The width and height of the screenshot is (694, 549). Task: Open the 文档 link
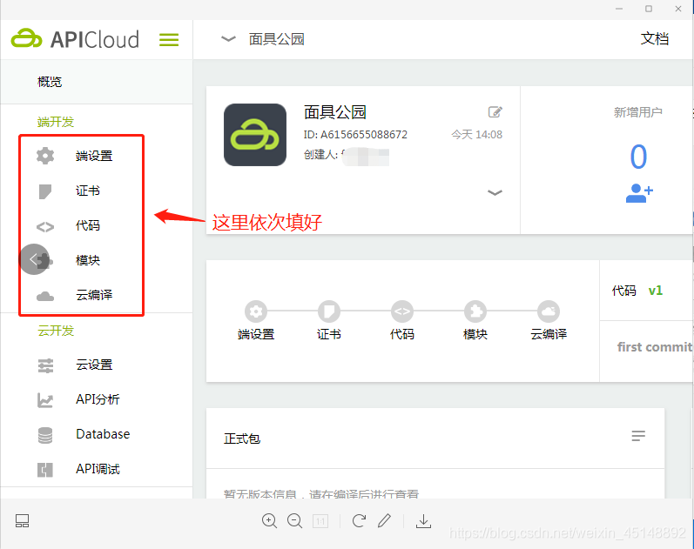point(654,39)
